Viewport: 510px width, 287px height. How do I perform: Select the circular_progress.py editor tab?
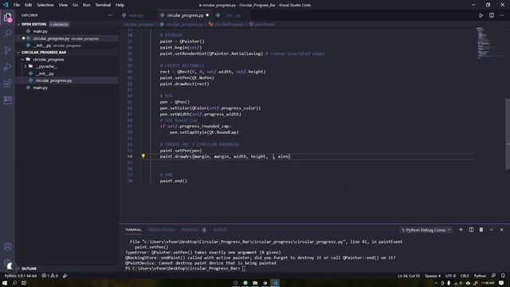[x=185, y=15]
